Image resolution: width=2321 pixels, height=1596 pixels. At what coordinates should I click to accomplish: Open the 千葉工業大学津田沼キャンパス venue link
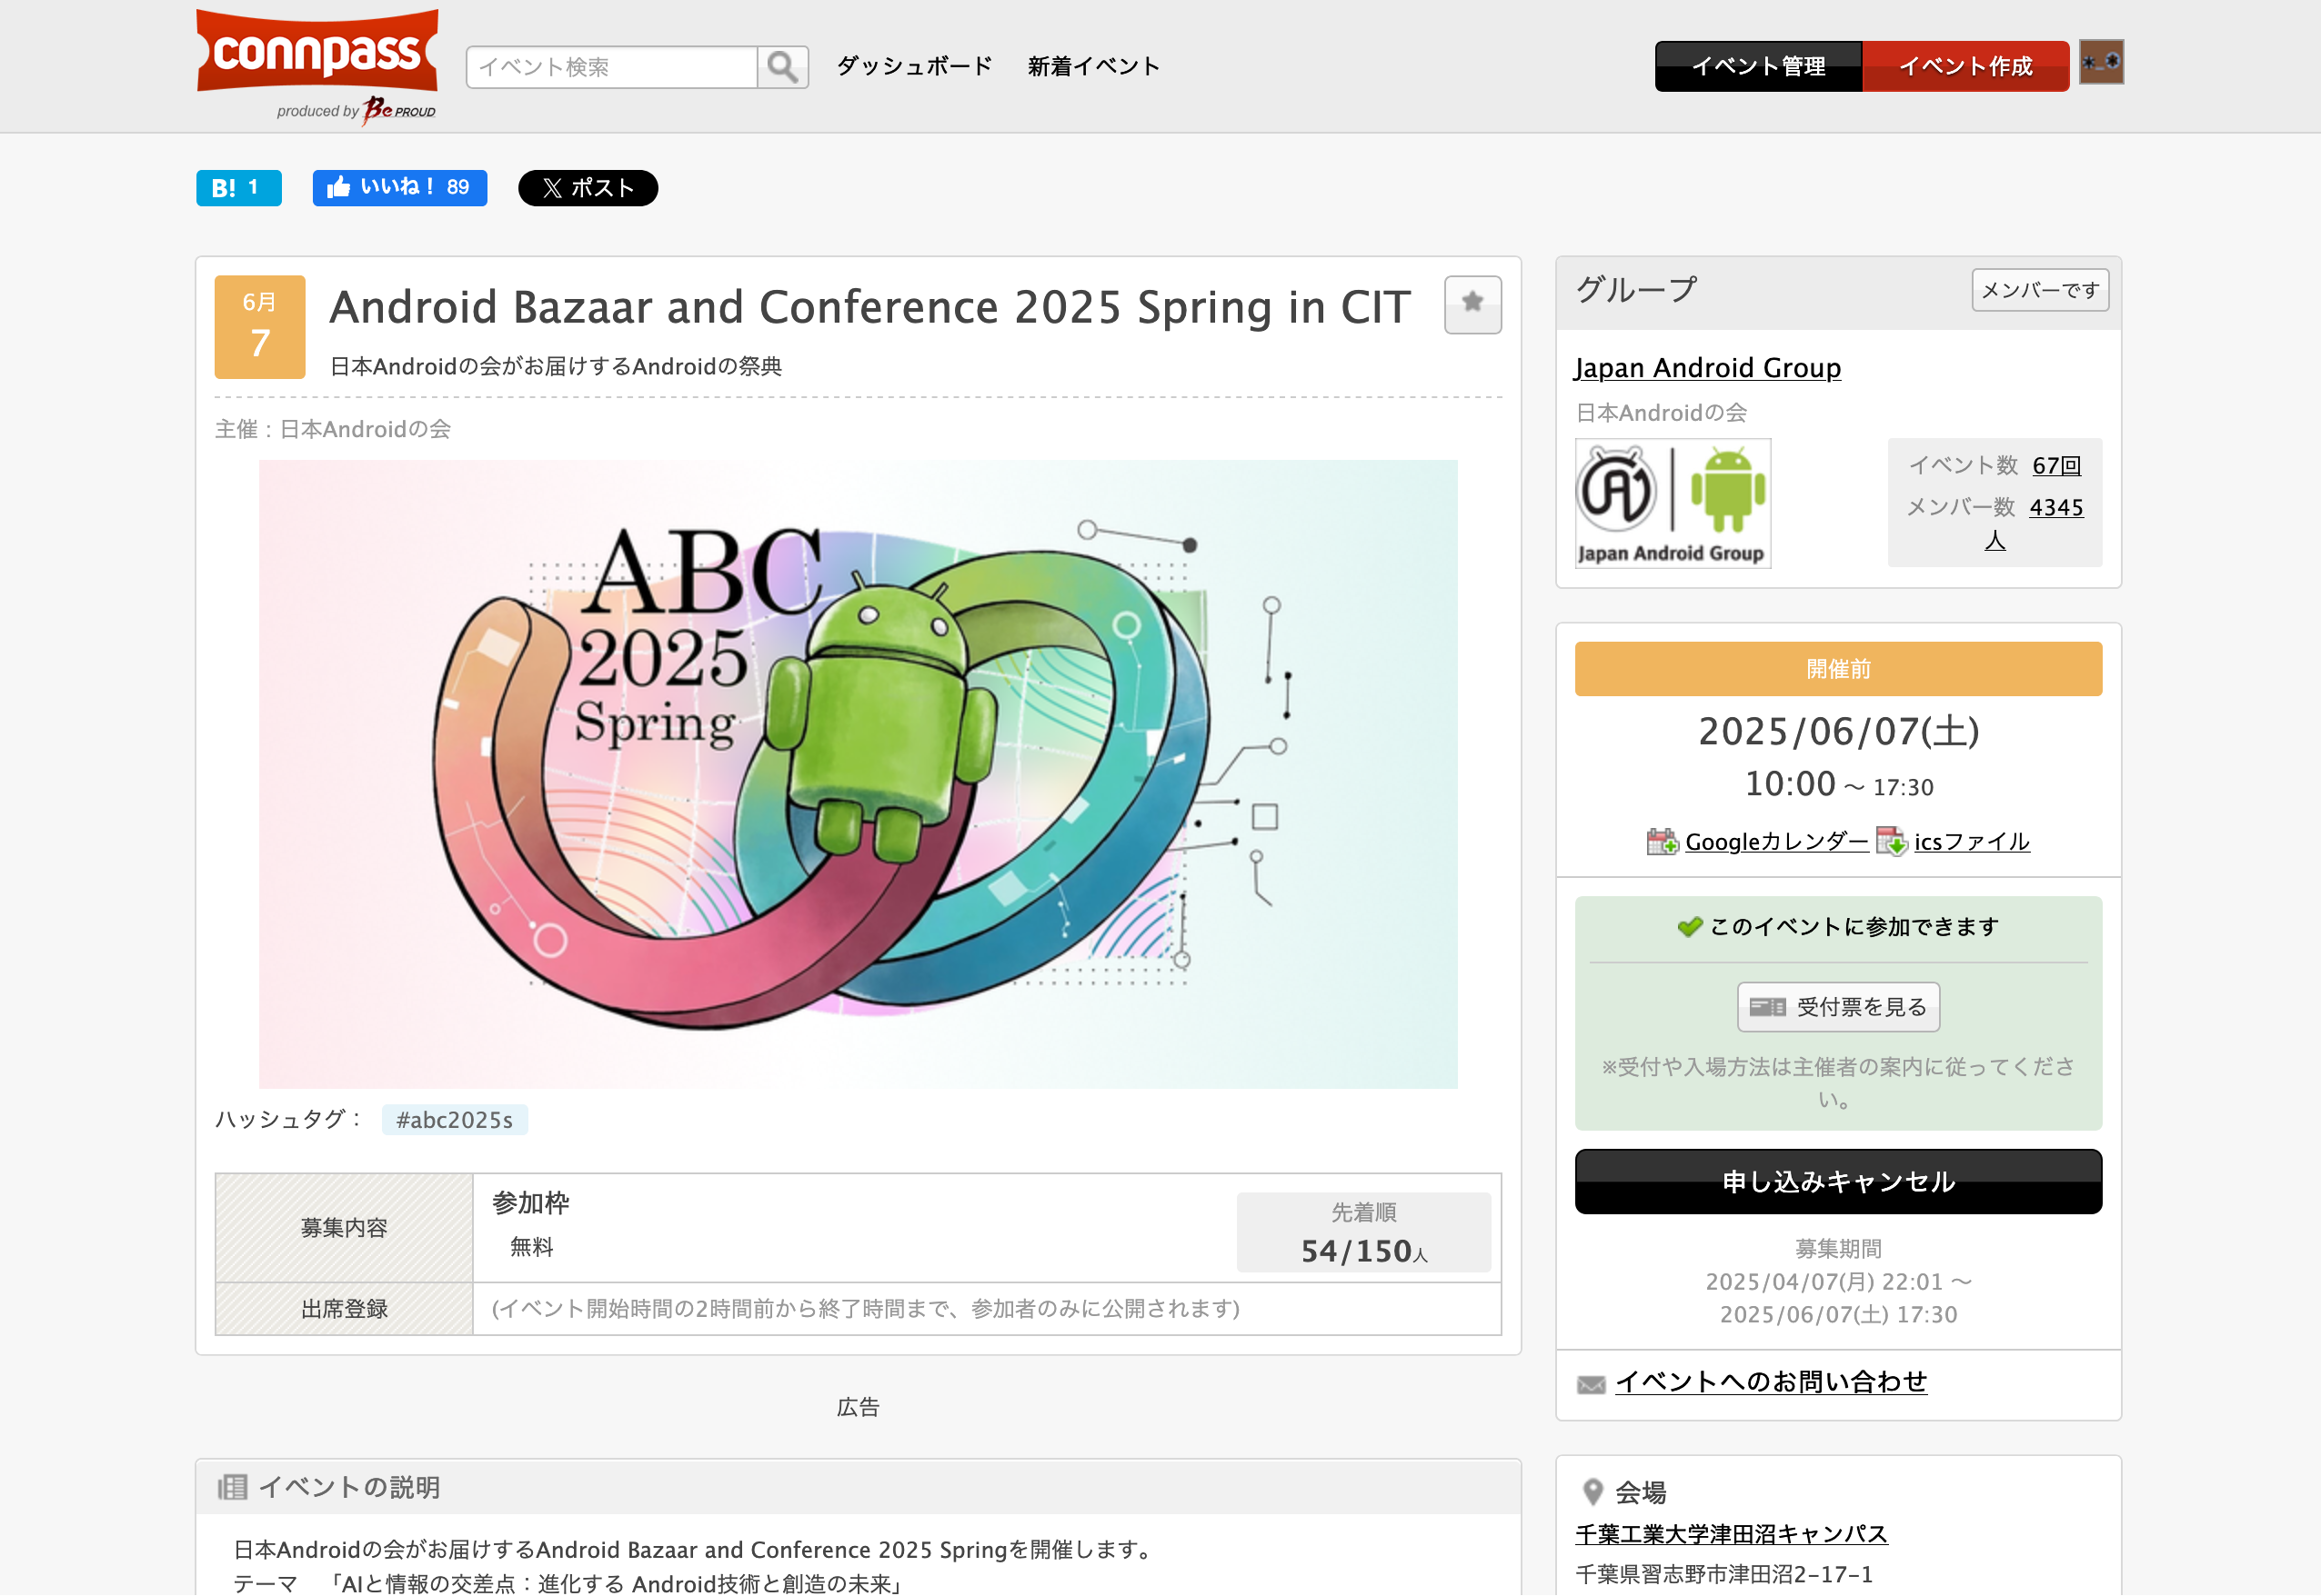(1732, 1534)
